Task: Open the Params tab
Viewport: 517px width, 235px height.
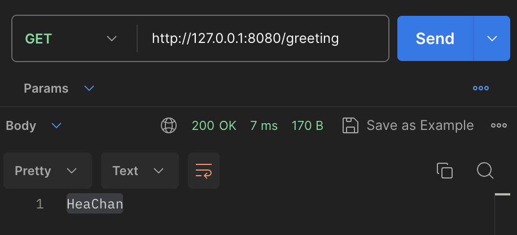Action: 46,89
